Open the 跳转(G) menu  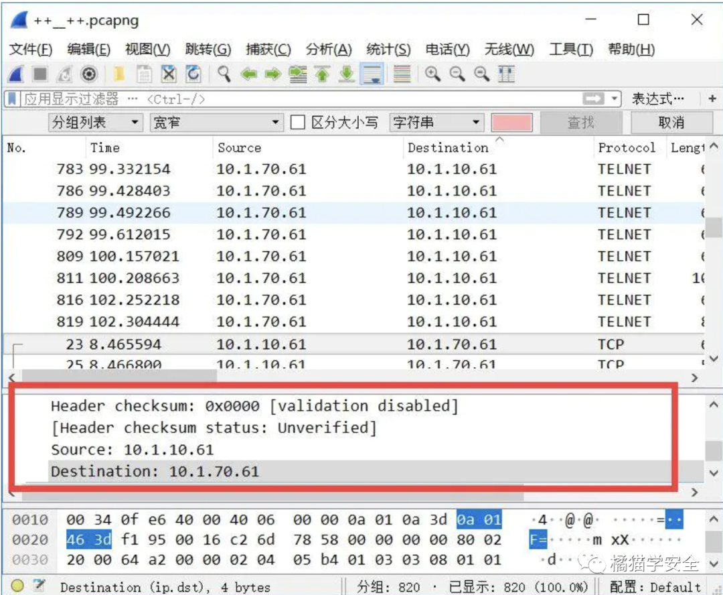[x=208, y=50]
